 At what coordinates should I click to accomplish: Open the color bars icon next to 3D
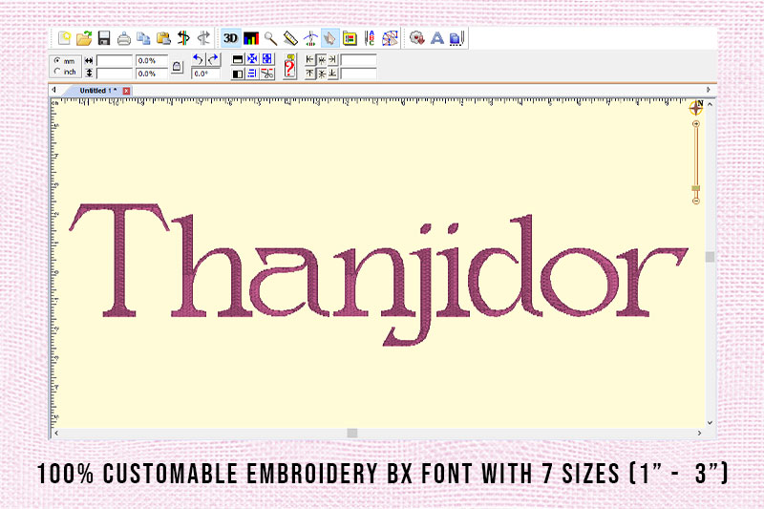[251, 38]
